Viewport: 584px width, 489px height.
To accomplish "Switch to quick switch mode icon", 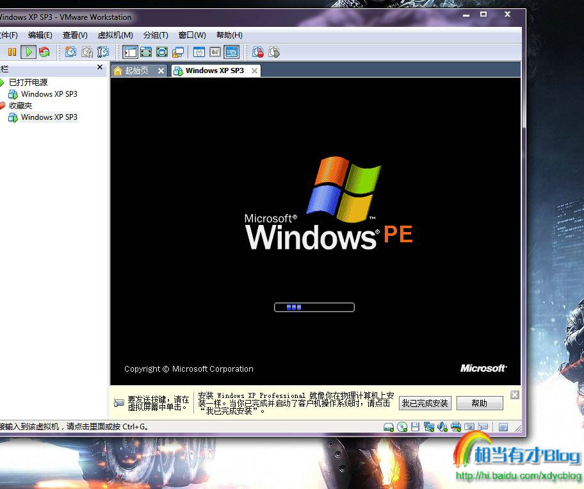I will pyautogui.click(x=146, y=52).
